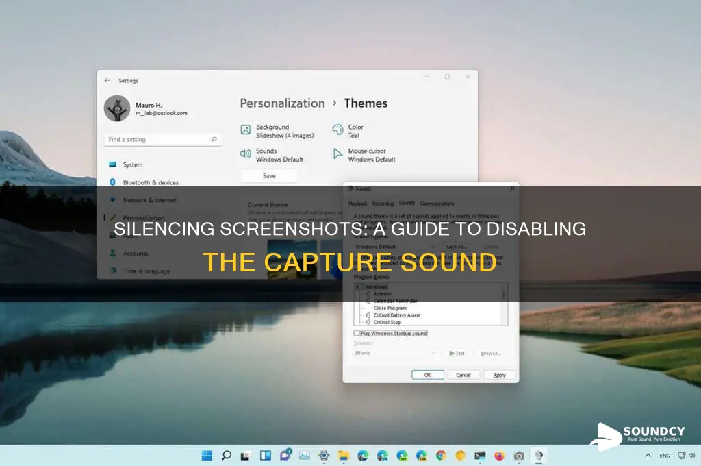701x466 pixels.
Task: Switch to the Communications tab
Action: pyautogui.click(x=437, y=204)
